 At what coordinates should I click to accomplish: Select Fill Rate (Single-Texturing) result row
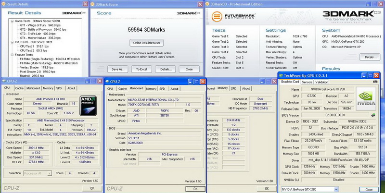50,59
